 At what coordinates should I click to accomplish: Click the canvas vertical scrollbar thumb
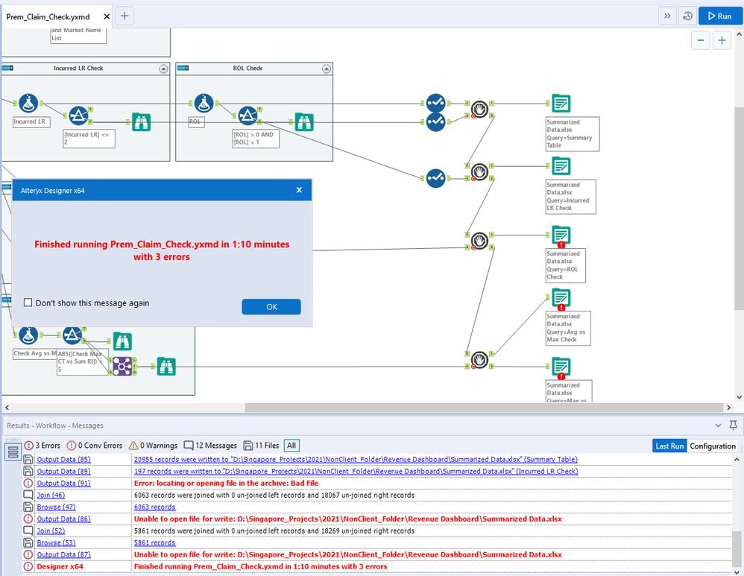click(739, 209)
